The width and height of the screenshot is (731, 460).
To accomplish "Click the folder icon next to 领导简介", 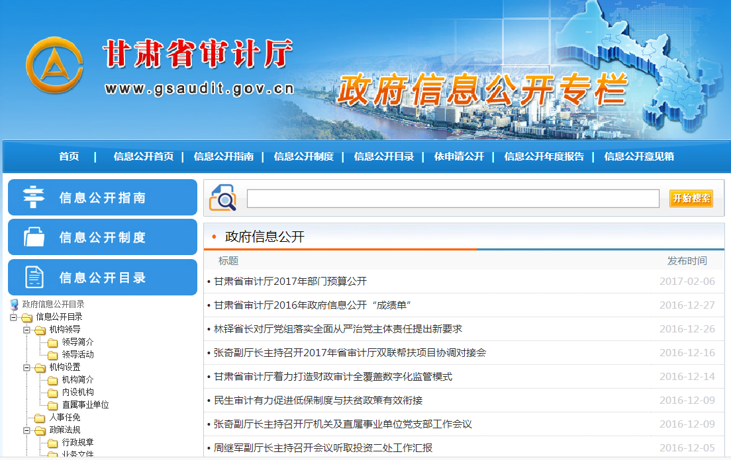I will tap(53, 342).
